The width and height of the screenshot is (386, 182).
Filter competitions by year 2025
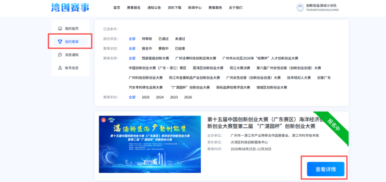pyautogui.click(x=146, y=97)
